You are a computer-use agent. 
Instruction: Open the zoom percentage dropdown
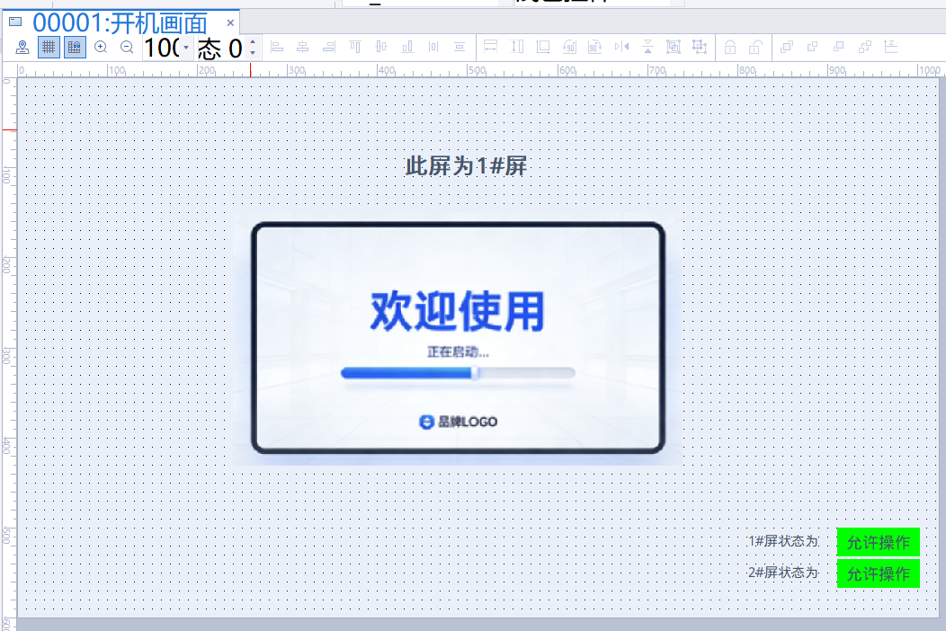(186, 48)
